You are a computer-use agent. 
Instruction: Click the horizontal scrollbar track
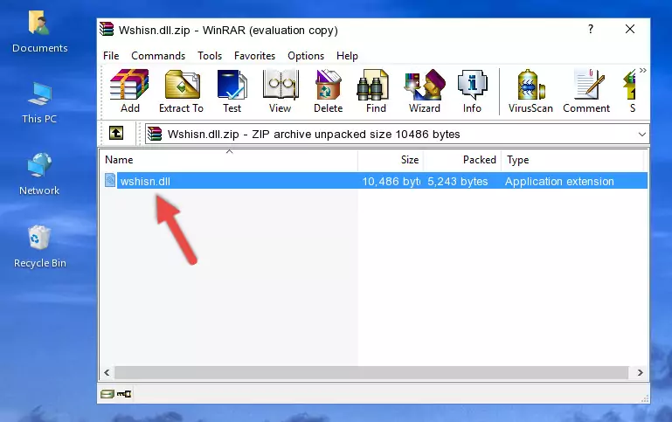coord(371,373)
